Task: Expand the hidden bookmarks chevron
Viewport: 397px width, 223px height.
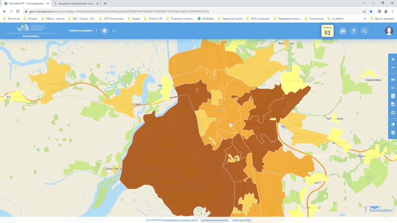Action: pos(365,19)
